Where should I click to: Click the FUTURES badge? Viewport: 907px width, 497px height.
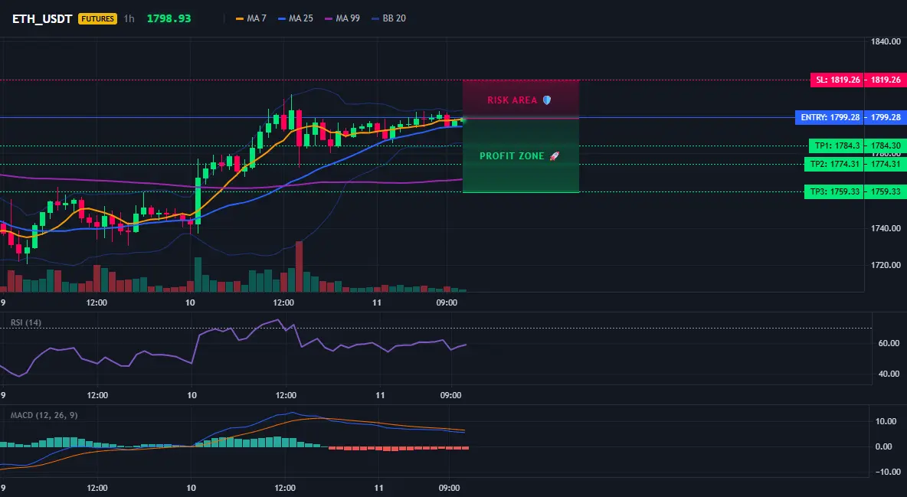pos(97,18)
